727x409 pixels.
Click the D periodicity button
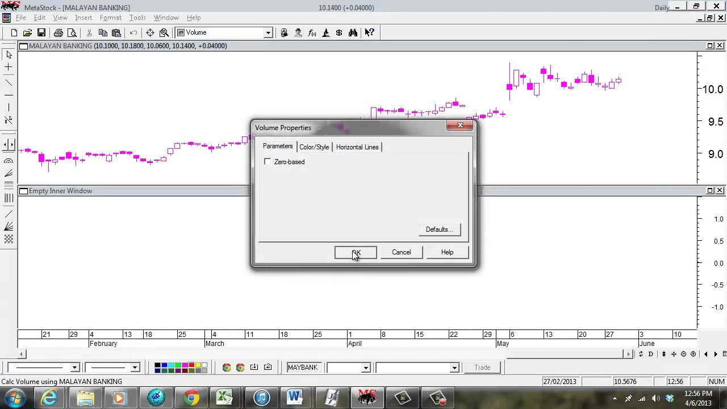click(x=651, y=354)
